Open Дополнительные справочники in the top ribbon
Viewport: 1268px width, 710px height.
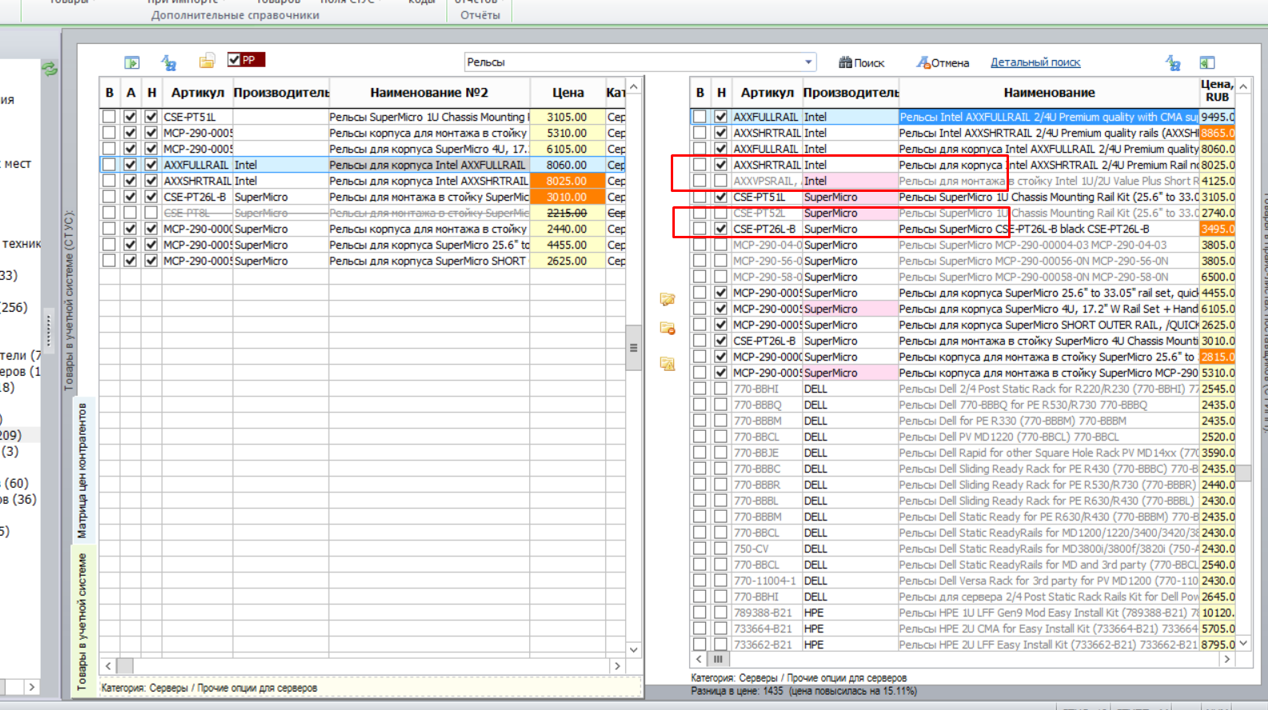(x=235, y=14)
